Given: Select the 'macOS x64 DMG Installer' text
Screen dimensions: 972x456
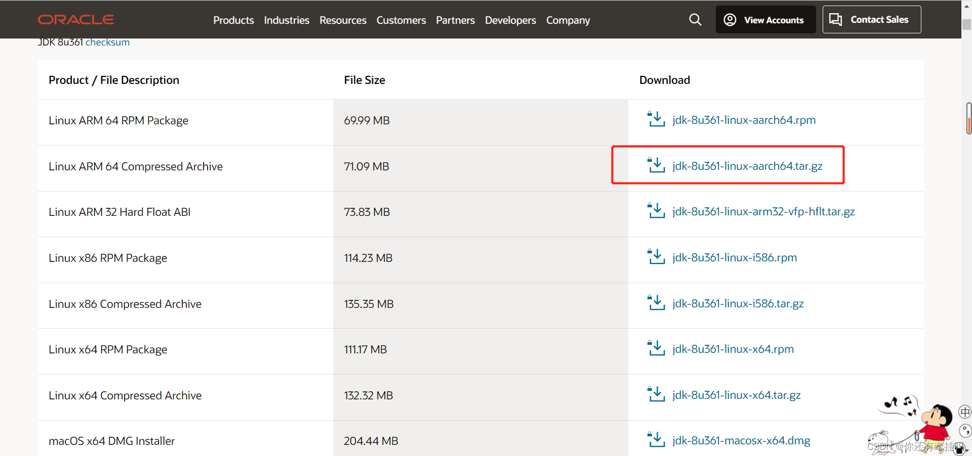Looking at the screenshot, I should pos(112,441).
